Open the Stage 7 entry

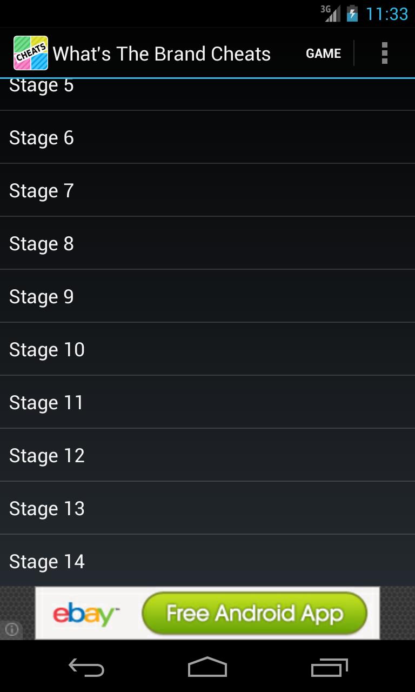[x=207, y=191]
